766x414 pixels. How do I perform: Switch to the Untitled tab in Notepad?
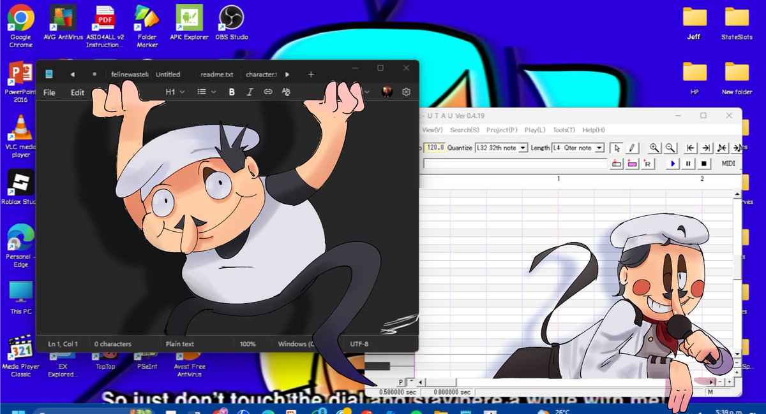tap(168, 75)
